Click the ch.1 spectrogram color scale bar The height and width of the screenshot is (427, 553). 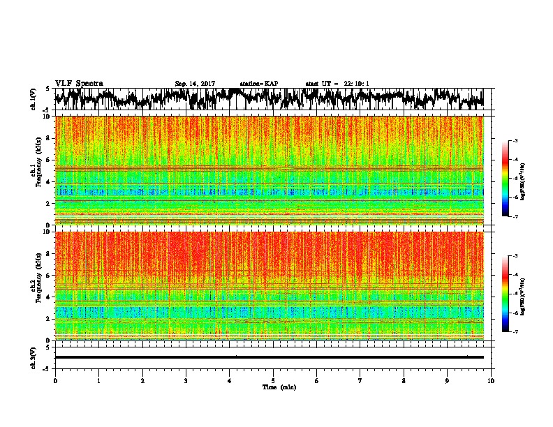[505, 179]
